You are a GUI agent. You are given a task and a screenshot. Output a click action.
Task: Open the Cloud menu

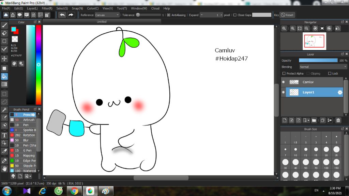coord(155,9)
